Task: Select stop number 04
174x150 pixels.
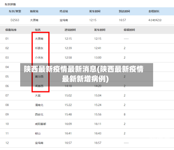Action: click(7, 67)
